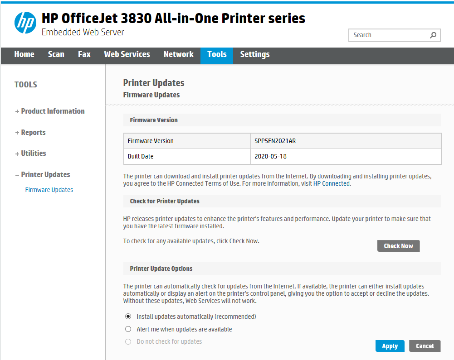Viewport: 454px width, 360px height.
Task: Open the Network tab
Action: [x=179, y=54]
